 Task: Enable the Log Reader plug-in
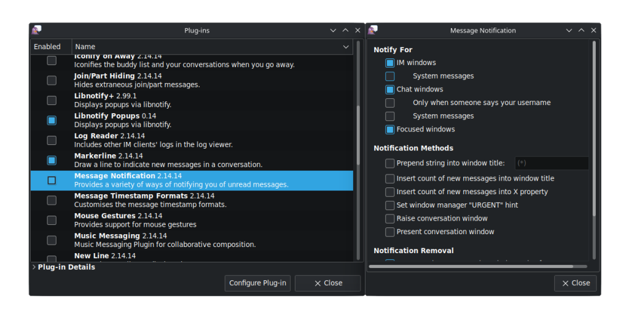[x=52, y=140]
